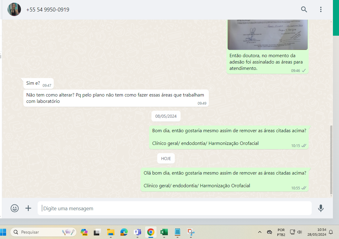Click the cloud sync tray icon
The height and width of the screenshot is (239, 339).
click(270, 232)
